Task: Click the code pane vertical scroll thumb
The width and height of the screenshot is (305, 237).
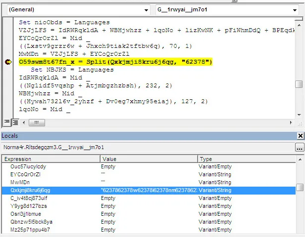Action: (x=299, y=84)
